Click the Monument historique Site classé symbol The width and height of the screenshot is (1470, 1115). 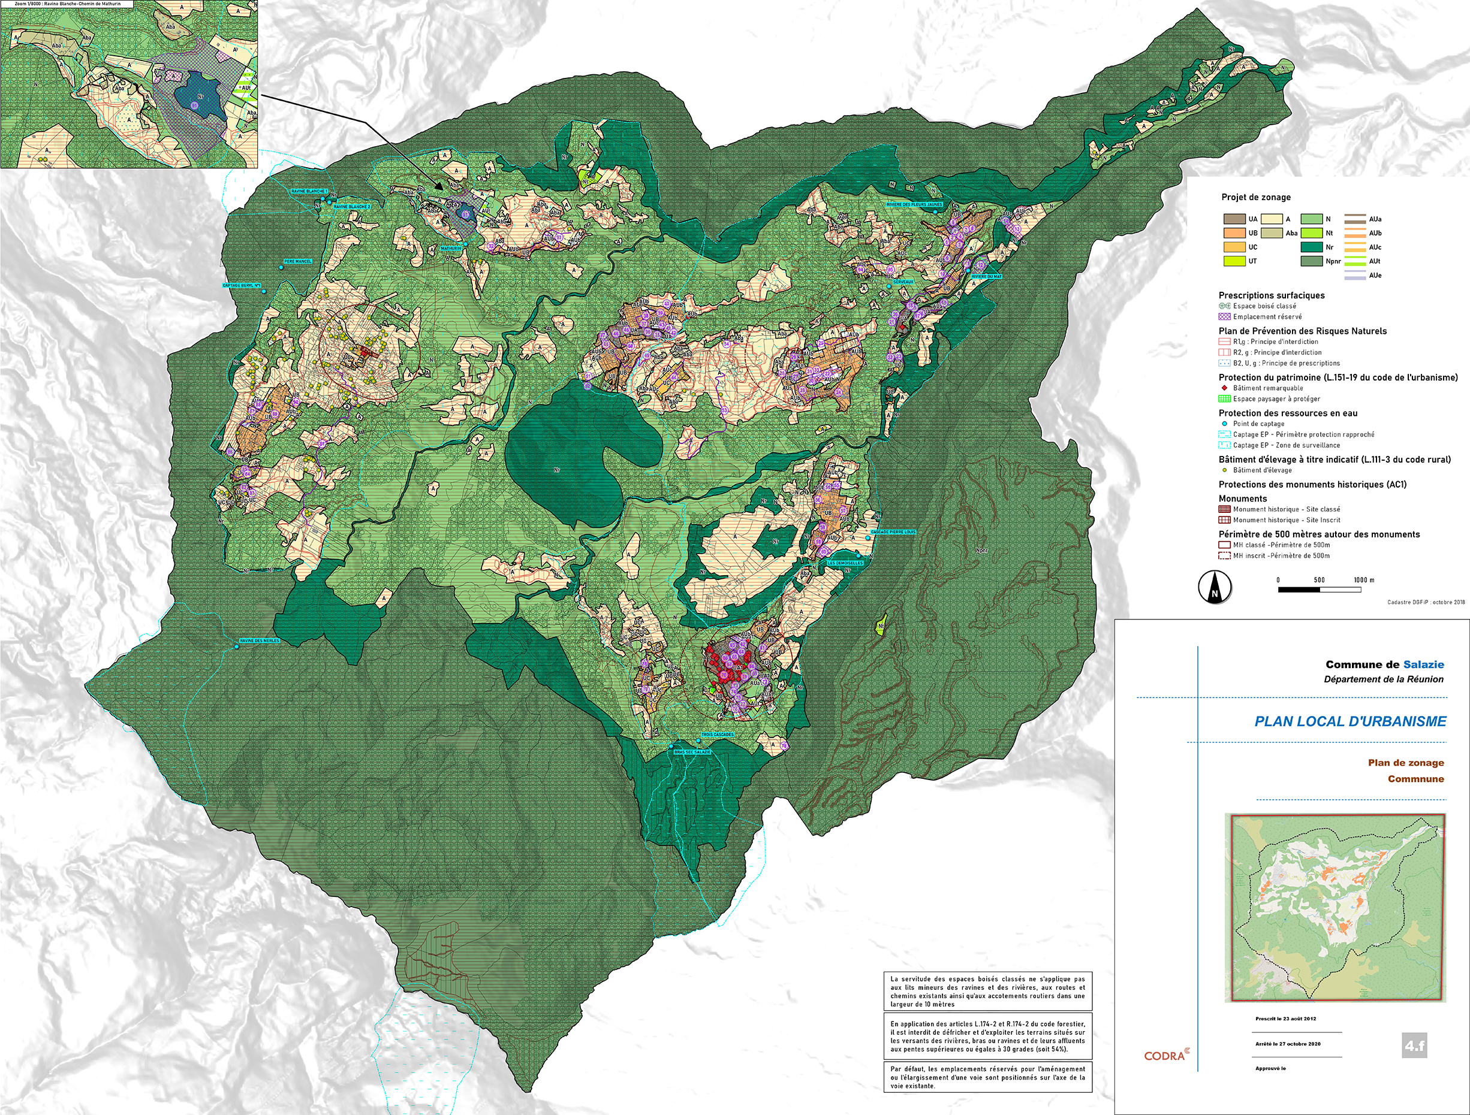click(x=1225, y=509)
